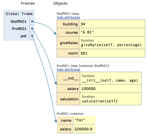Hide attributes of the Prof601 class
Image resolution: width=149 pixels, height=139 pixels.
coord(68,69)
